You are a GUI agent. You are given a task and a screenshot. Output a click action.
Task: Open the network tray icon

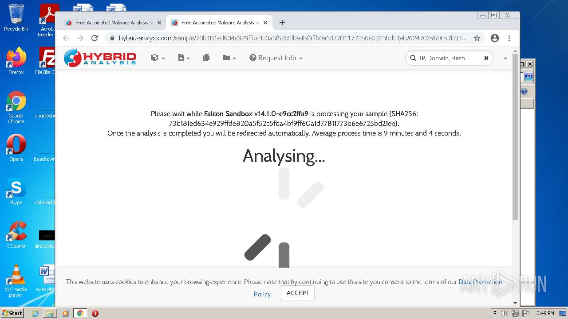pyautogui.click(x=515, y=313)
